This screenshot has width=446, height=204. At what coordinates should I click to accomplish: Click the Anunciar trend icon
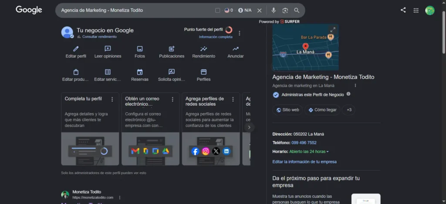pos(236,49)
